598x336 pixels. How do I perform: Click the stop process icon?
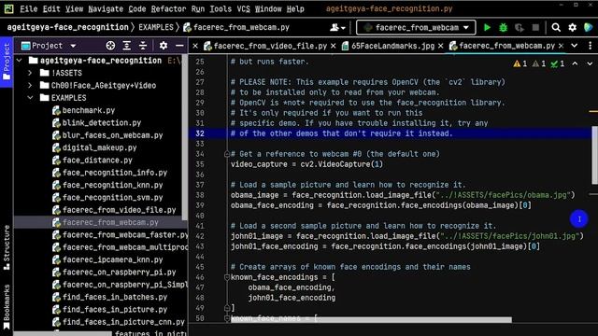[535, 27]
